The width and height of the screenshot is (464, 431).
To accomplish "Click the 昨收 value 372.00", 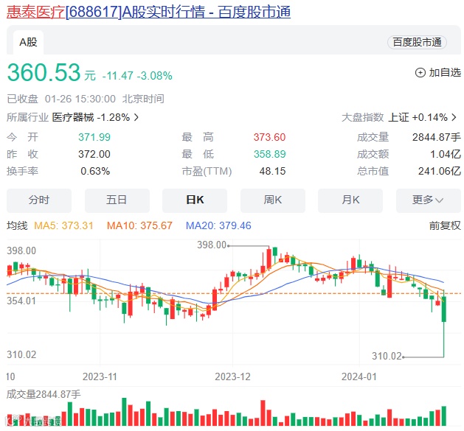I will click(94, 154).
